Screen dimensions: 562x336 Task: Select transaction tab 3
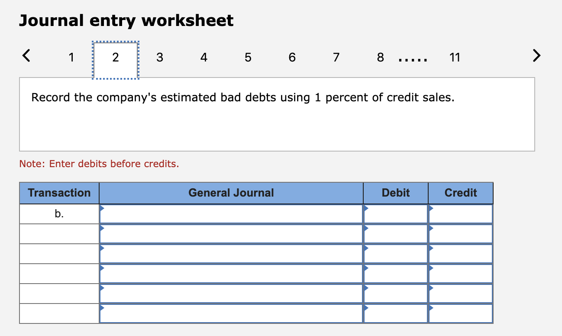[159, 57]
